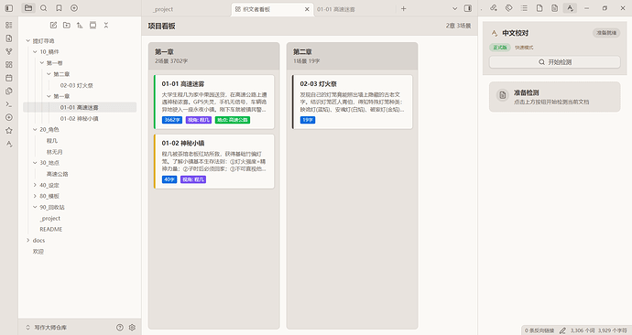Open the terminal command icon in ribbon
The height and width of the screenshot is (335, 632).
coord(9,104)
